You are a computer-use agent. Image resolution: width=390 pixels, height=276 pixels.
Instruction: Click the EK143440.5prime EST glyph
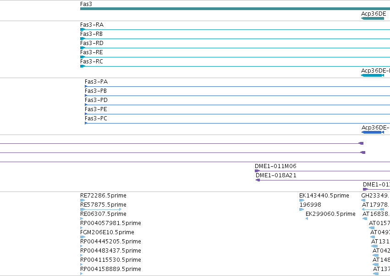[302, 200]
